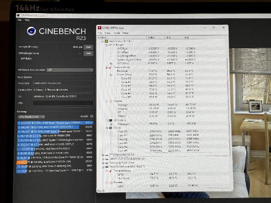Image resolution: width=271 pixels, height=203 pixels.
Task: Click the NVIDIA GeForce GPU card icon
Action: (x=107, y=167)
